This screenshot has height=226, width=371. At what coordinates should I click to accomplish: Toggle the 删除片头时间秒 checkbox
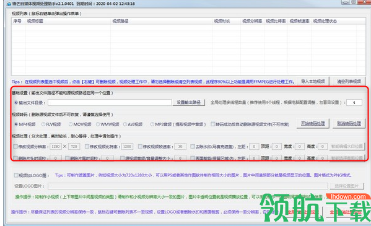[x=15, y=158]
